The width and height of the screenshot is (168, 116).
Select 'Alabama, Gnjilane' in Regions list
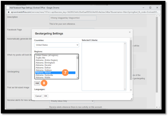[x=44, y=70]
